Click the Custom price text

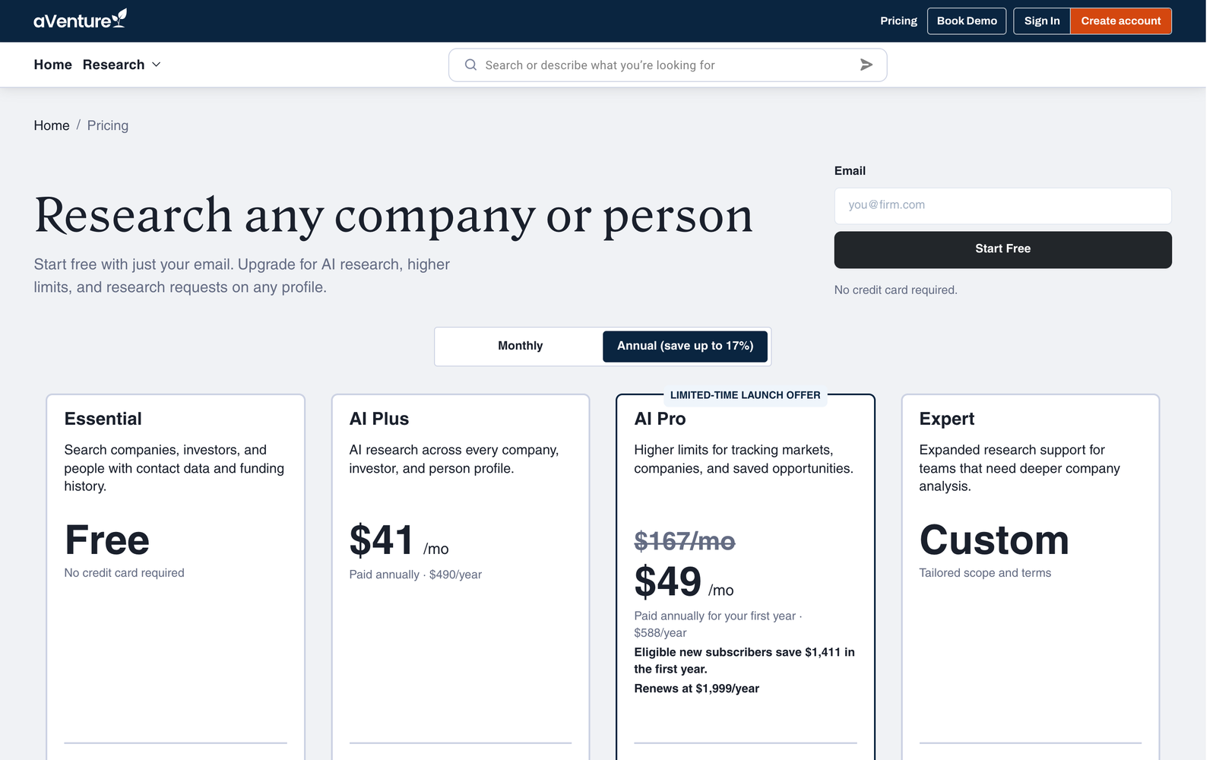994,540
